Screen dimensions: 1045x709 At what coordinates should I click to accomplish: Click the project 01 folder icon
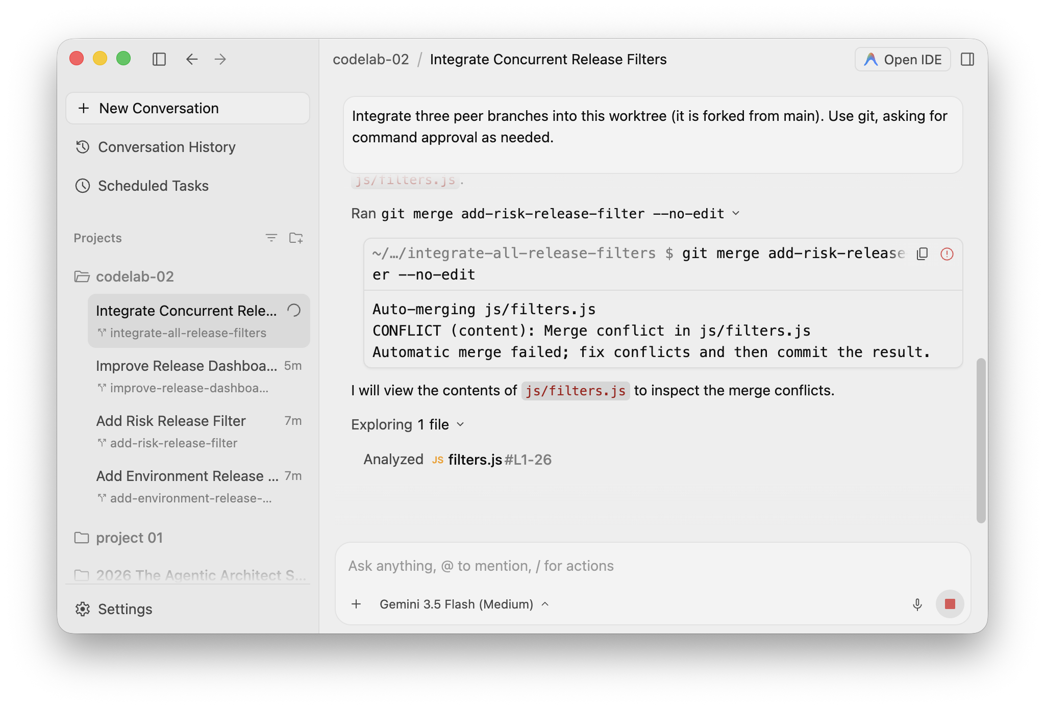pyautogui.click(x=82, y=538)
